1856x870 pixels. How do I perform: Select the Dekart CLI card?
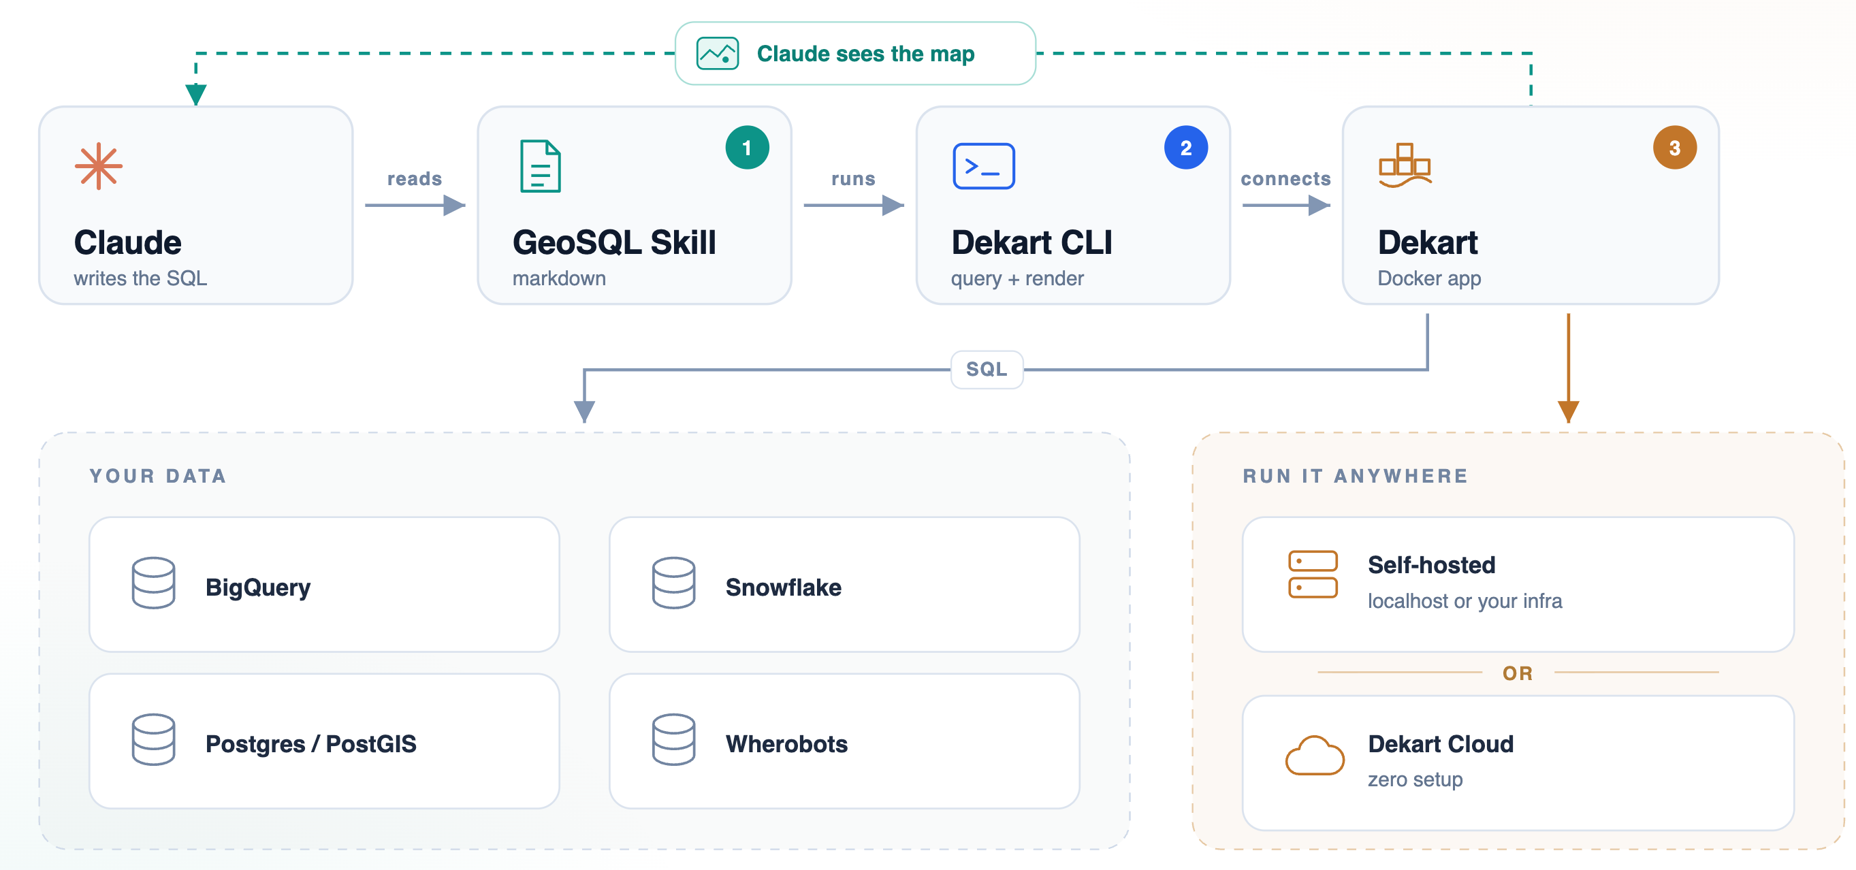pyautogui.click(x=1074, y=206)
